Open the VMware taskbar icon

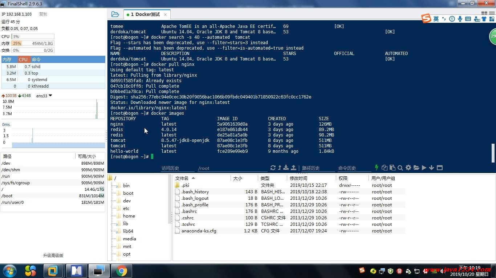[53, 271]
